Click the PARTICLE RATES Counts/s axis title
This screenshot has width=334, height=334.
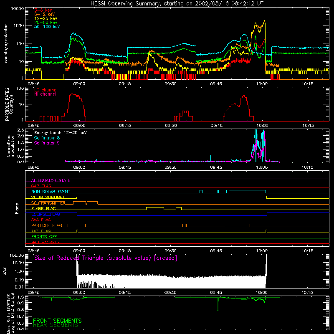[9, 104]
